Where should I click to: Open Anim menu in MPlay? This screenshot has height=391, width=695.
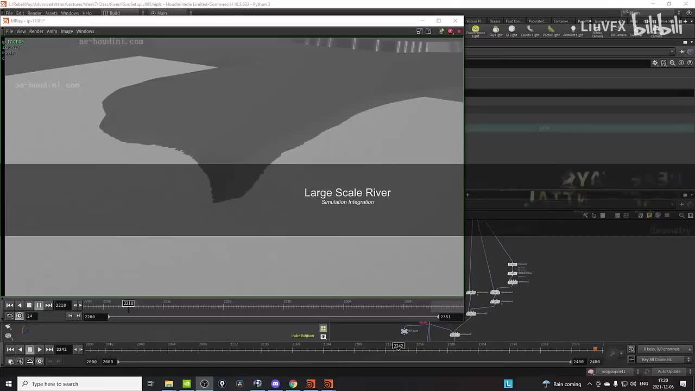[52, 31]
